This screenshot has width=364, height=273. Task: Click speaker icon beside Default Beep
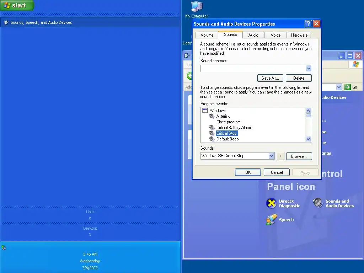tap(212, 139)
